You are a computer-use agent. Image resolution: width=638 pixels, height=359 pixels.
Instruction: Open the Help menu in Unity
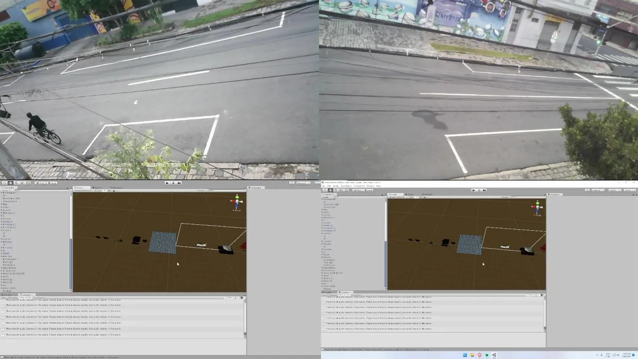point(378,186)
